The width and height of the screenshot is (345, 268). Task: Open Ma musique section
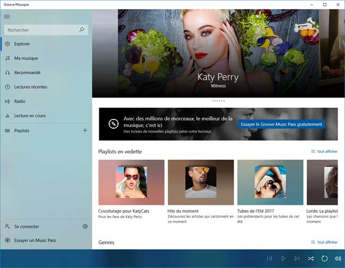click(46, 58)
